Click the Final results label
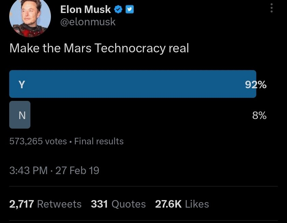 pyautogui.click(x=99, y=141)
